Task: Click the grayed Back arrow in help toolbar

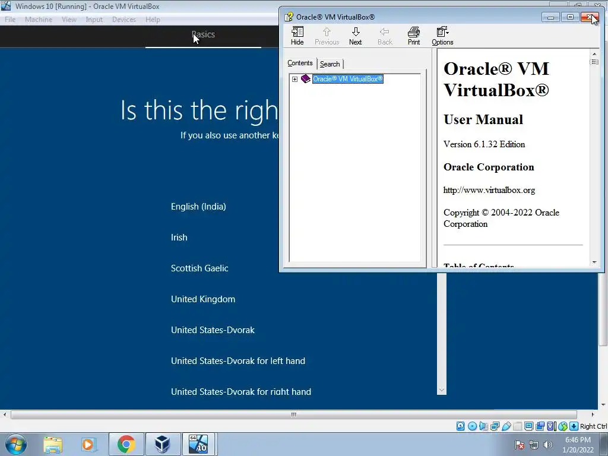Action: [x=385, y=36]
